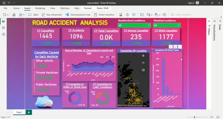
Task: Add a new page with plus button
Action: click(29, 112)
